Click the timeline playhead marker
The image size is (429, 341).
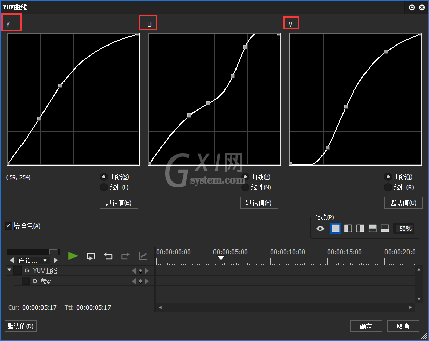point(221,258)
